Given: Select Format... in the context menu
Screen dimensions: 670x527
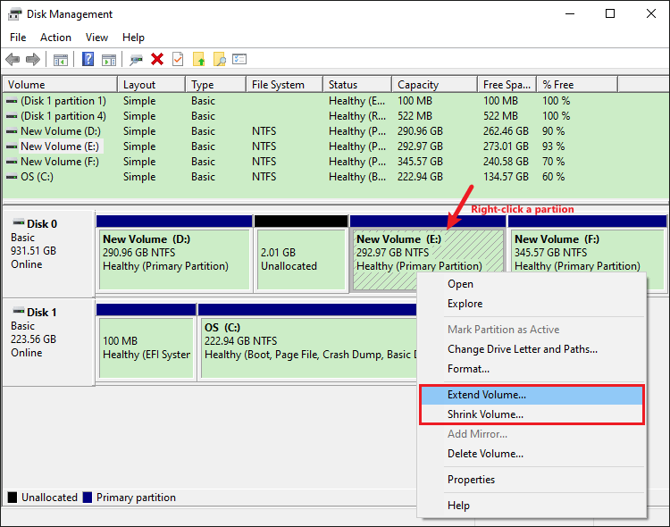Looking at the screenshot, I should (532, 369).
